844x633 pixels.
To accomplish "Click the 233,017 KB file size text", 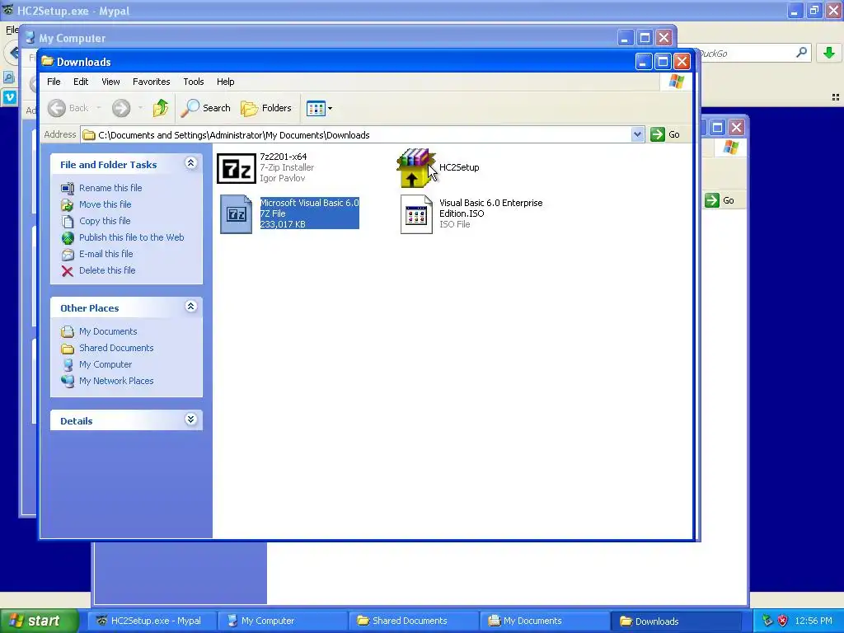I will [x=283, y=224].
